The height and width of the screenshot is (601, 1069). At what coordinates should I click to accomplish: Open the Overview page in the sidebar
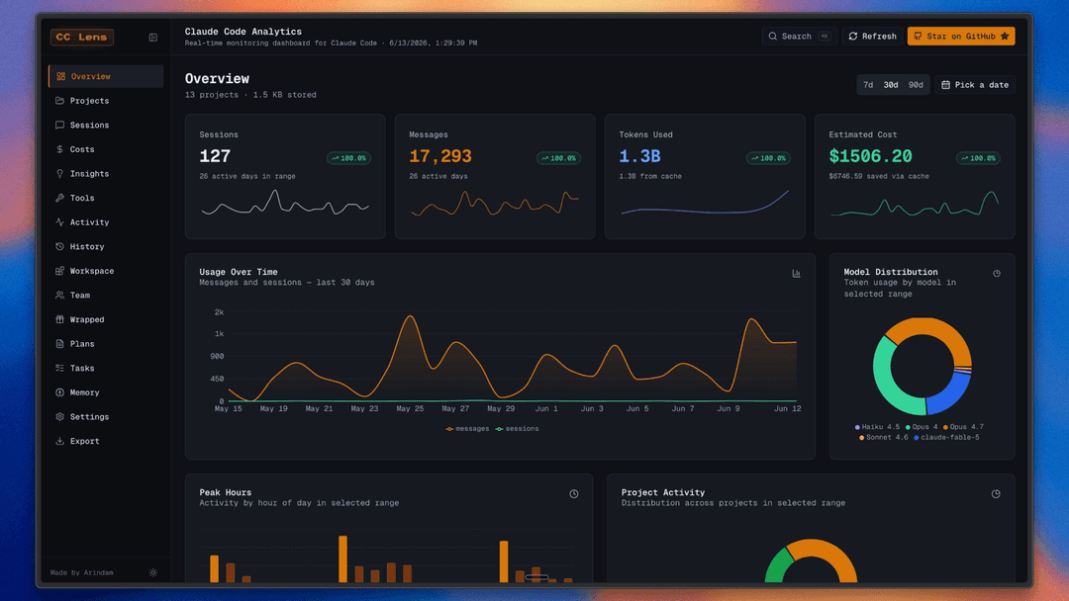pos(106,76)
